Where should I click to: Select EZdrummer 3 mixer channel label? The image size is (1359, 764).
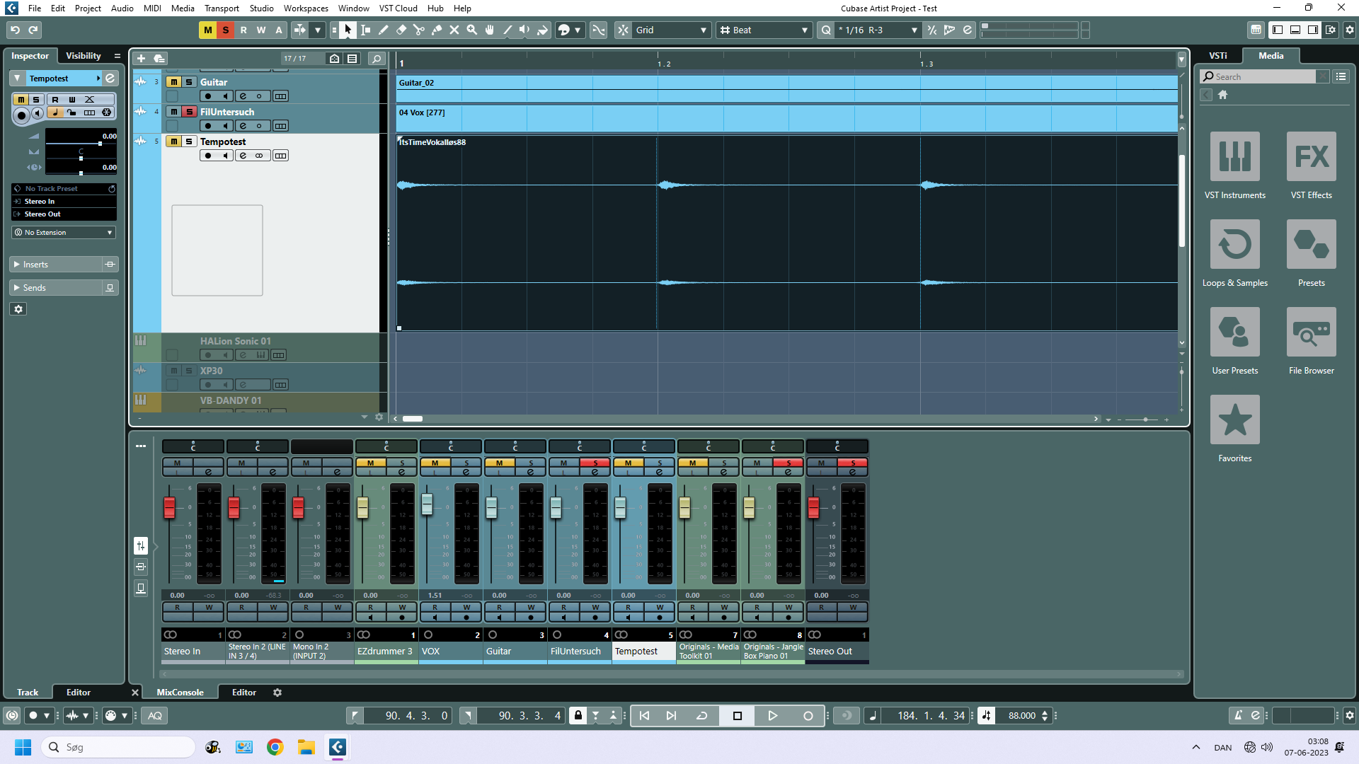[386, 652]
